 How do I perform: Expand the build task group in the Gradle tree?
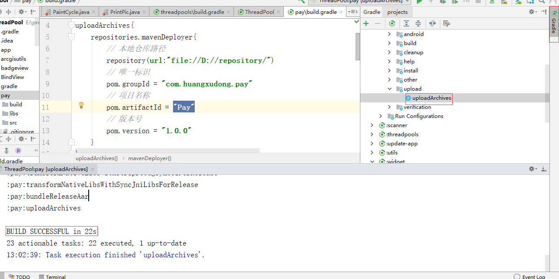pyautogui.click(x=389, y=43)
